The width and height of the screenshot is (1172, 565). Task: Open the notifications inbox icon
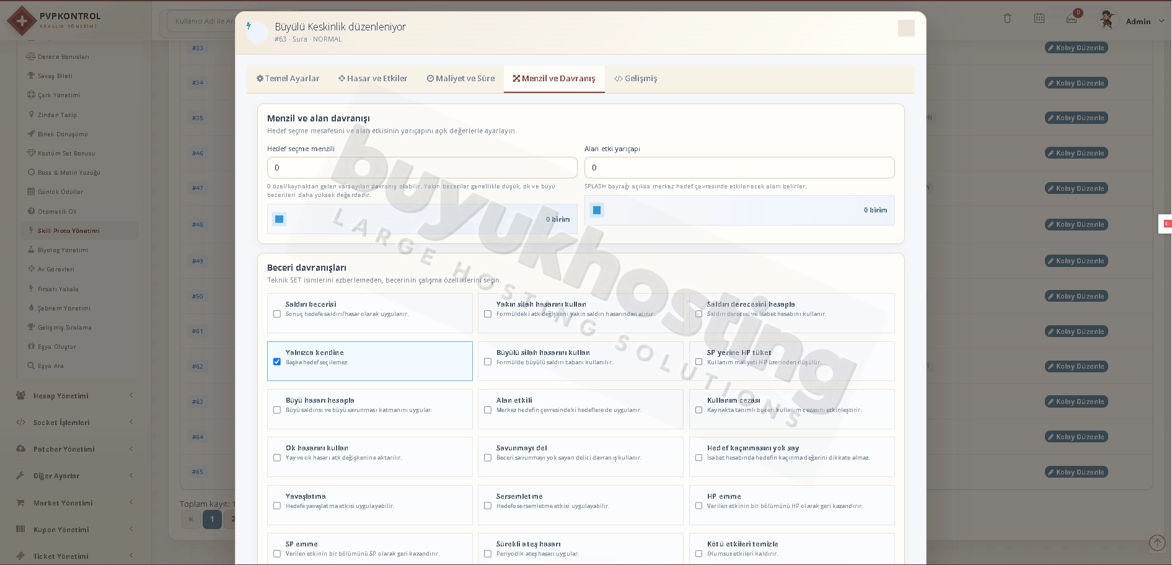[x=1072, y=19]
